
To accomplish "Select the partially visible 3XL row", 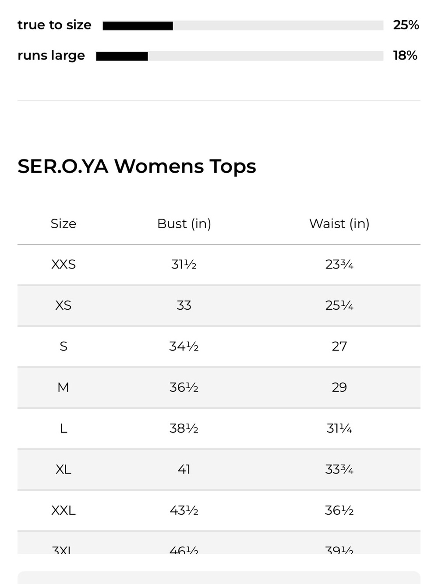I will (219, 543).
